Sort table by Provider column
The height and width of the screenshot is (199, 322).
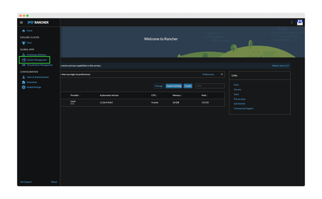click(75, 95)
